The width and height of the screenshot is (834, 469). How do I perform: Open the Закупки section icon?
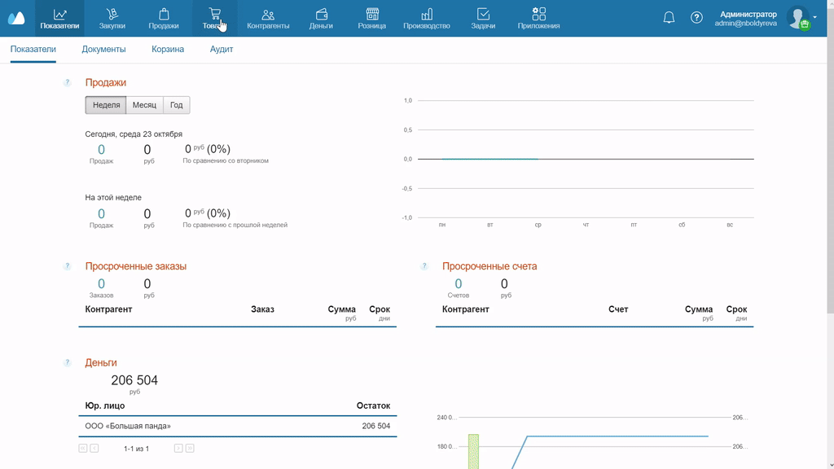pos(112,14)
